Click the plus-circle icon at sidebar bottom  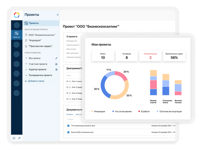click(14, 138)
